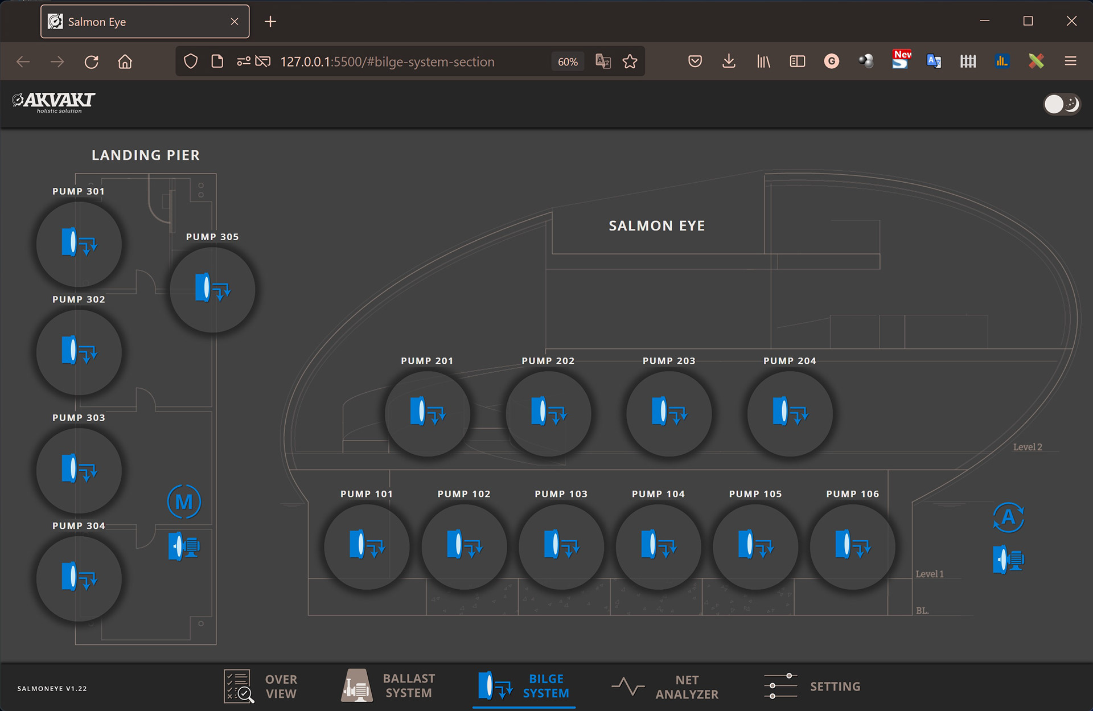This screenshot has width=1093, height=711.
Task: Bookmark this page with star icon
Action: click(x=630, y=61)
